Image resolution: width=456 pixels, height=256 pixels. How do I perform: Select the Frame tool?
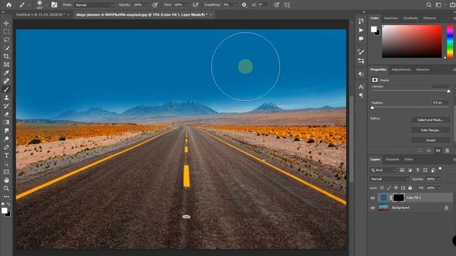[6, 65]
